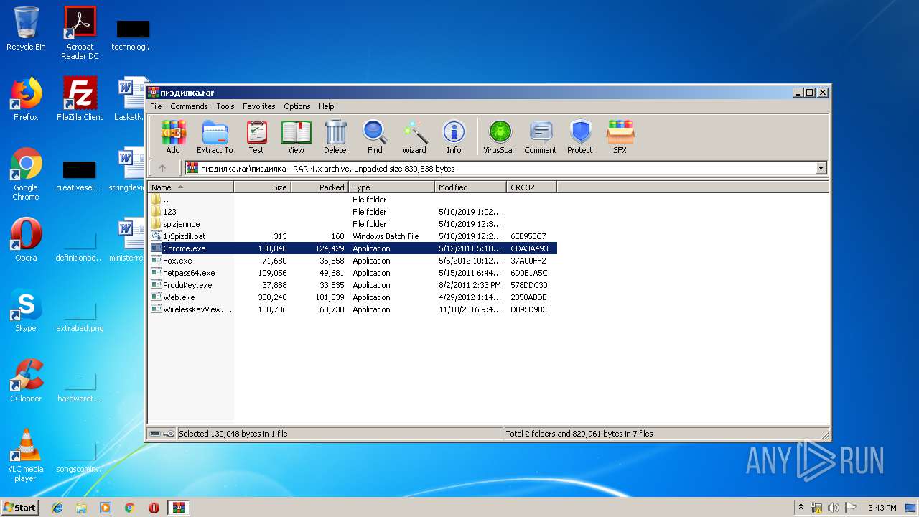Viewport: 919px width, 517px height.
Task: Click the taskbar clock 3:43 PM
Action: (882, 508)
